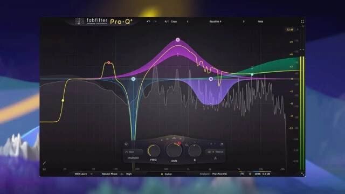Click the GAIN knob
Screen dimensions: 345x194
[x=174, y=150]
